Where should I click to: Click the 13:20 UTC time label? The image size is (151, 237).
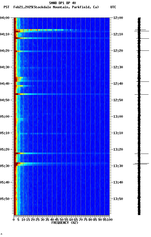coord(118,149)
